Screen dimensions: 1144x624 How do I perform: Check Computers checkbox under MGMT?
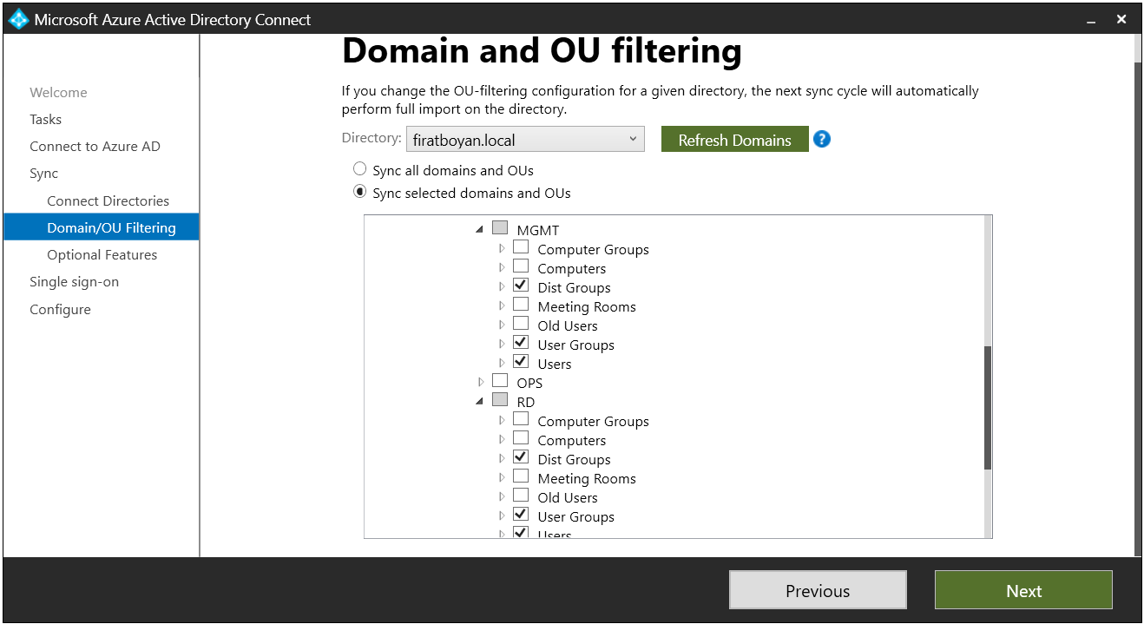(x=520, y=266)
